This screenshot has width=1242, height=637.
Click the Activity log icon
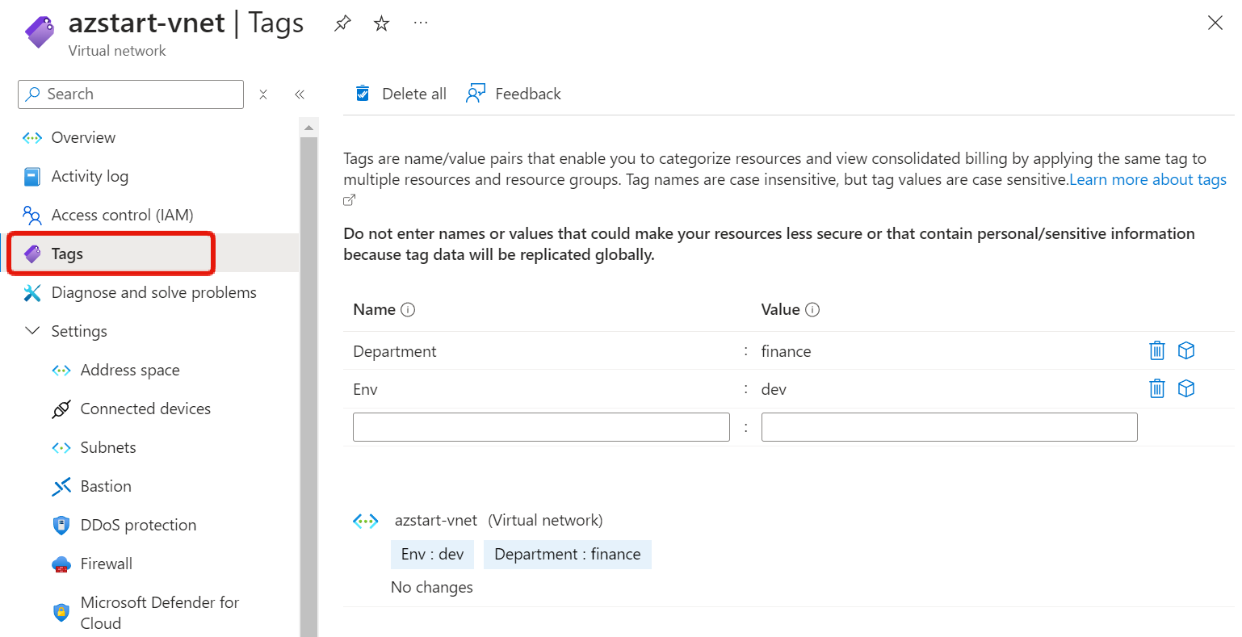click(x=32, y=176)
